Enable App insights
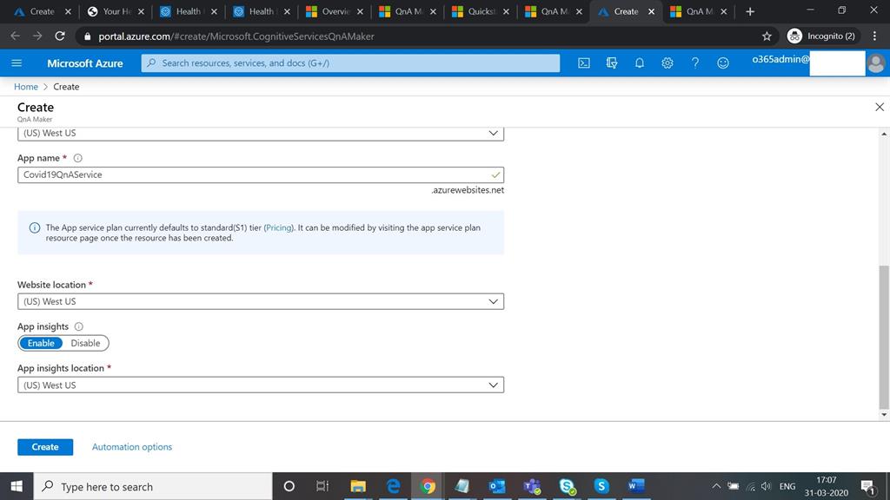Screen dimensions: 890x500 [x=41, y=343]
